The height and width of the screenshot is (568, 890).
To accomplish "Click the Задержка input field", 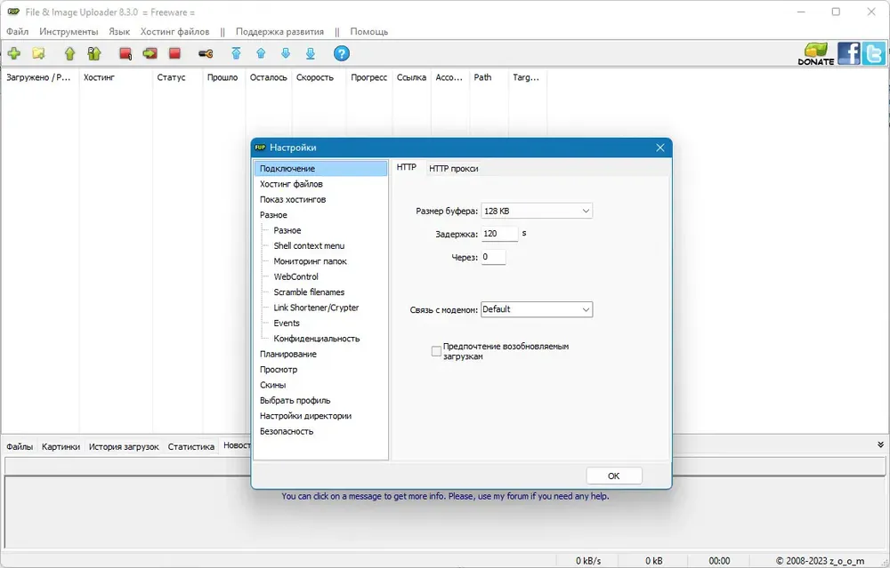I will [x=499, y=234].
